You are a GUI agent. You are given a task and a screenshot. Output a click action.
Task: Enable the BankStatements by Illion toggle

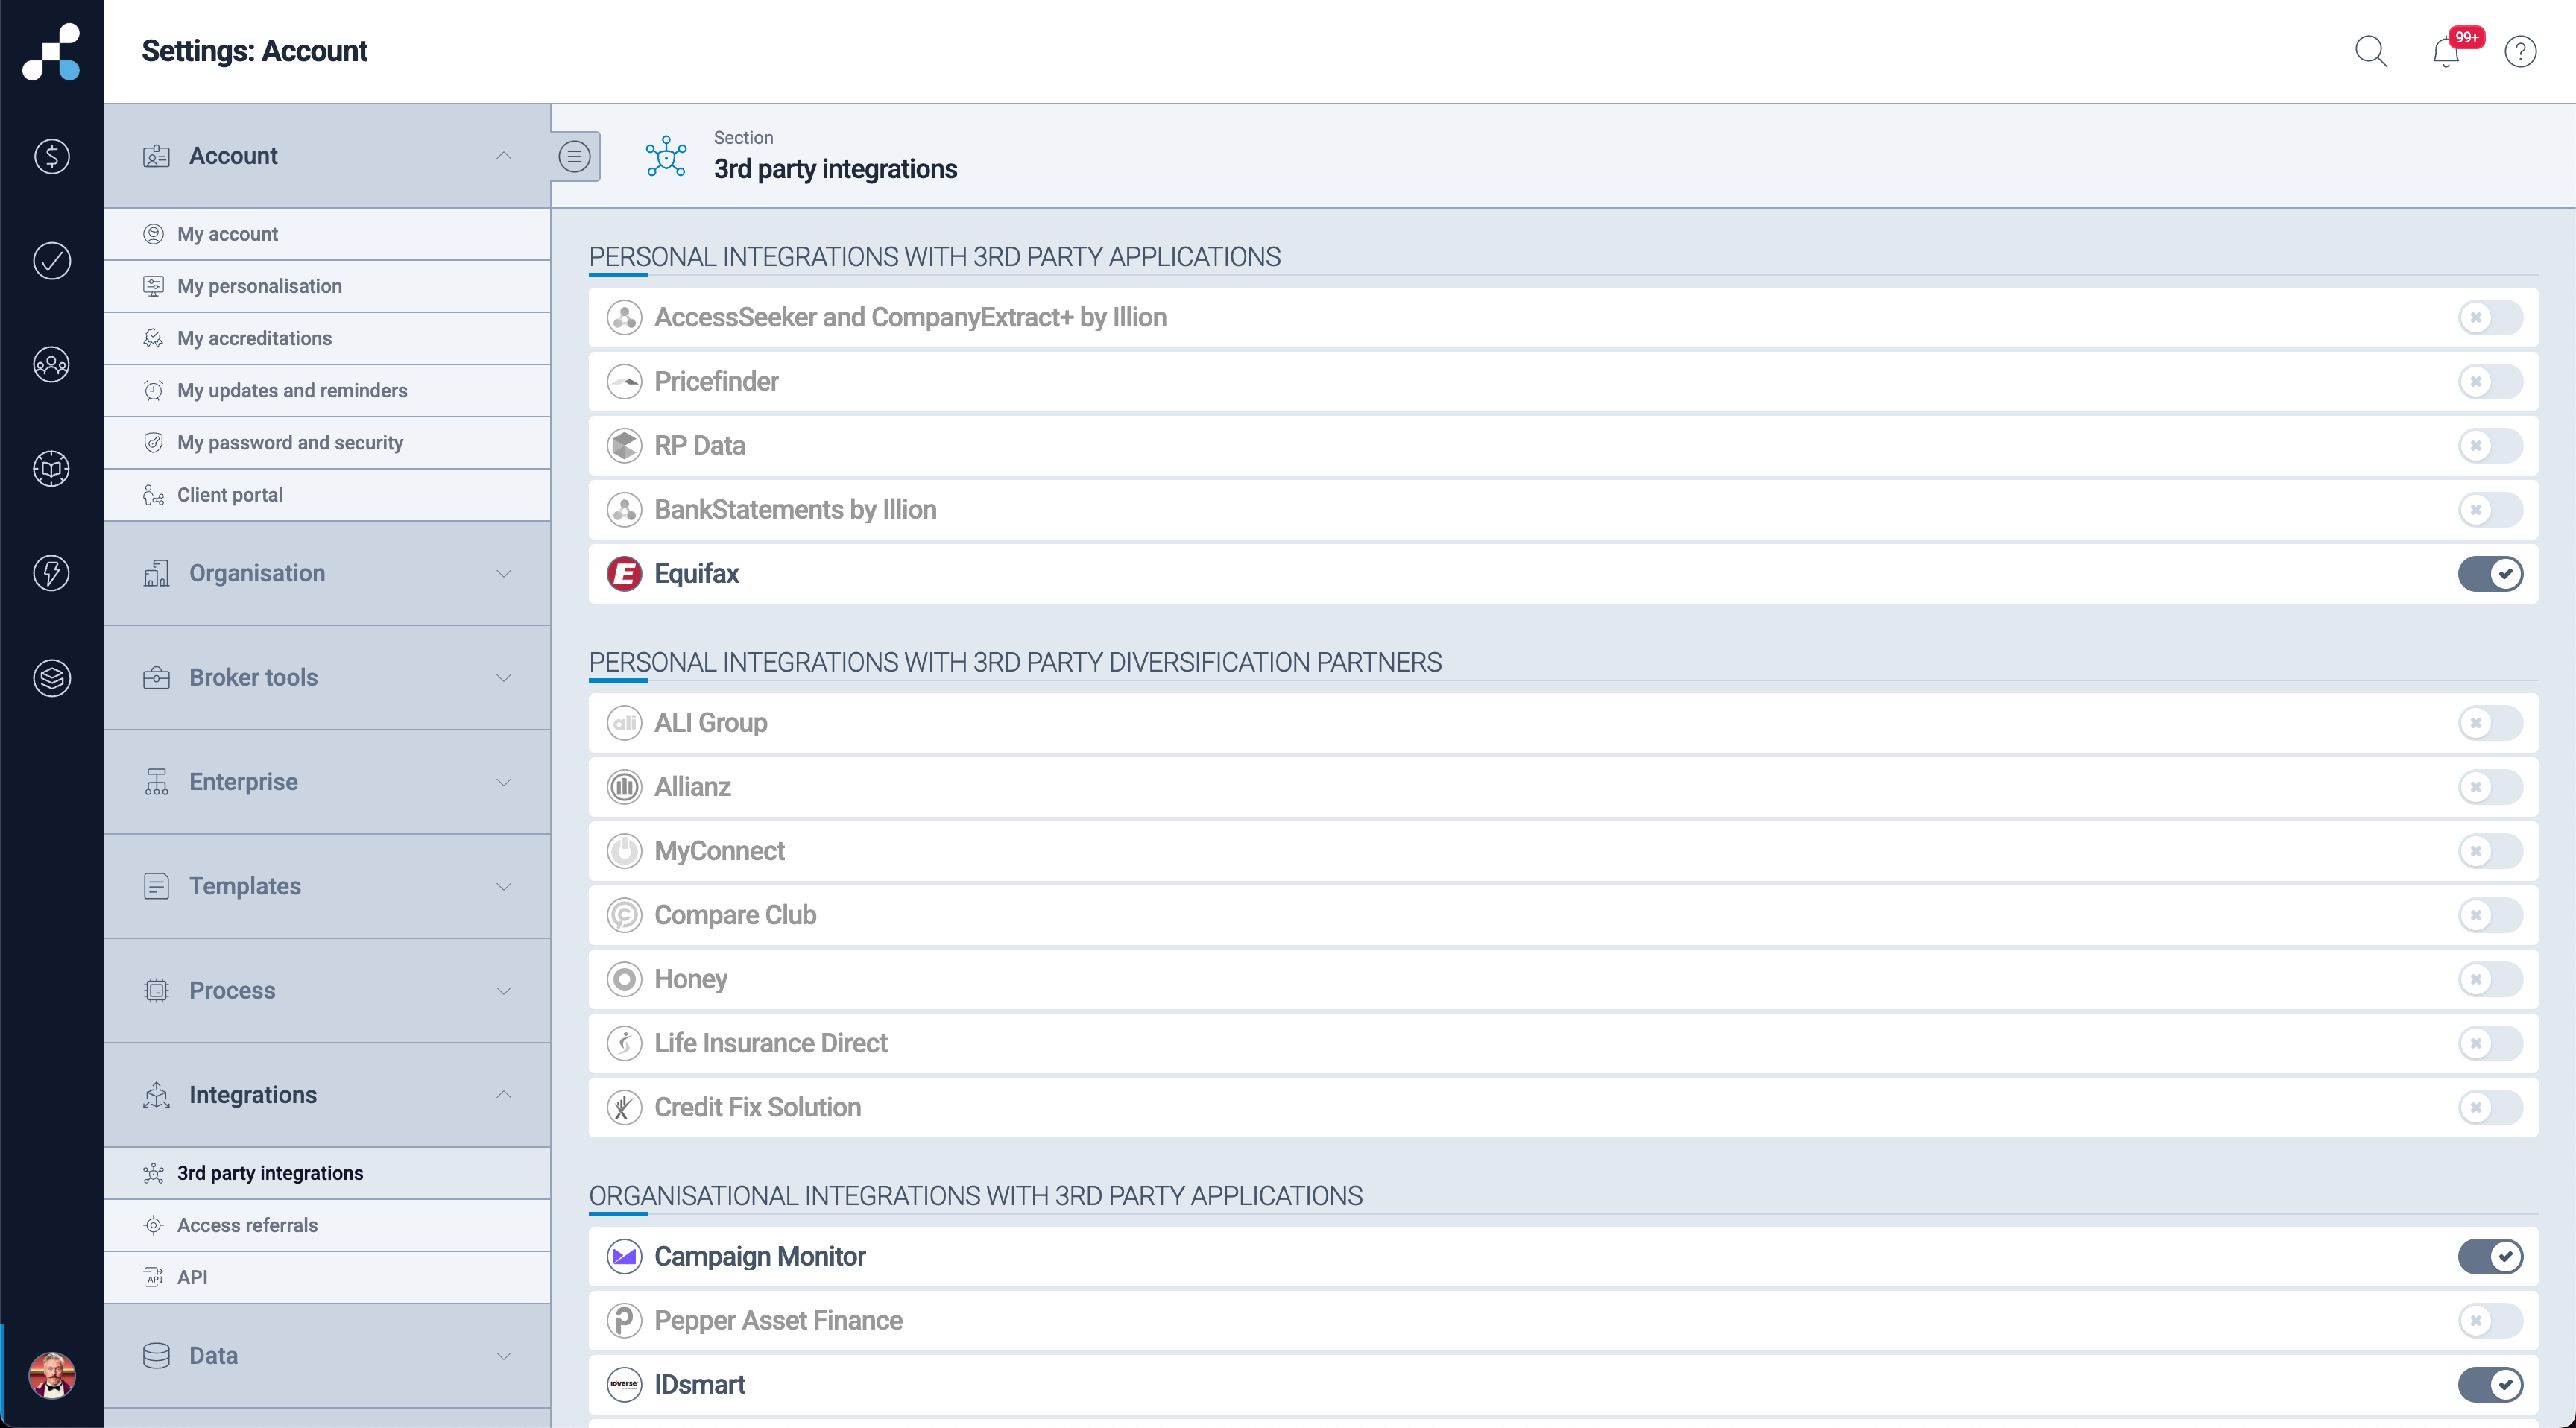(x=2490, y=509)
